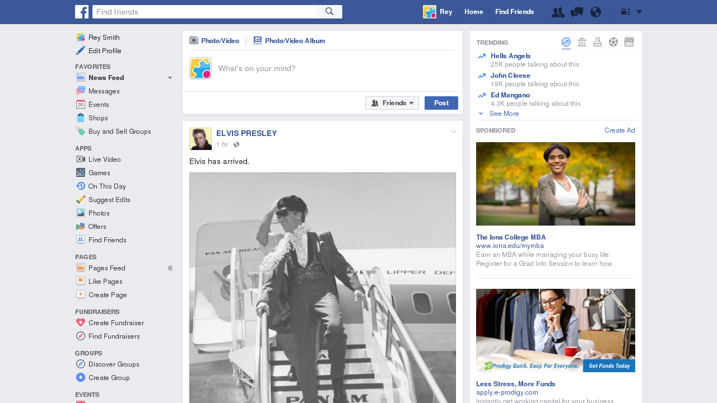Click the Create Ad link
The image size is (717, 403).
(620, 130)
